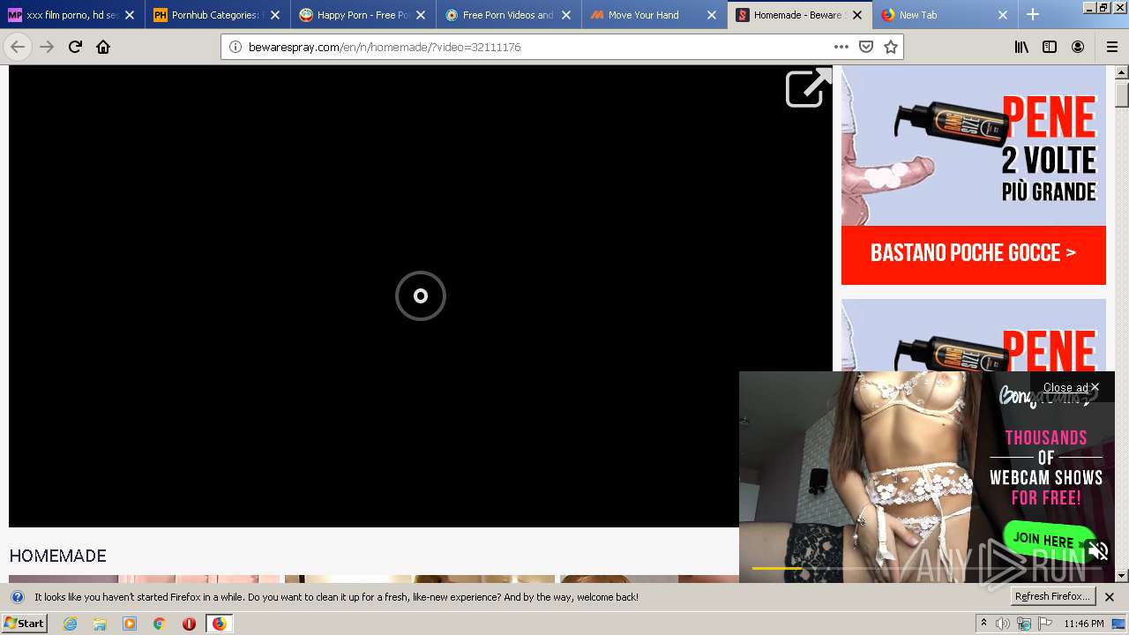Unmute the floating ad video
This screenshot has height=635, width=1129.
[x=1097, y=551]
